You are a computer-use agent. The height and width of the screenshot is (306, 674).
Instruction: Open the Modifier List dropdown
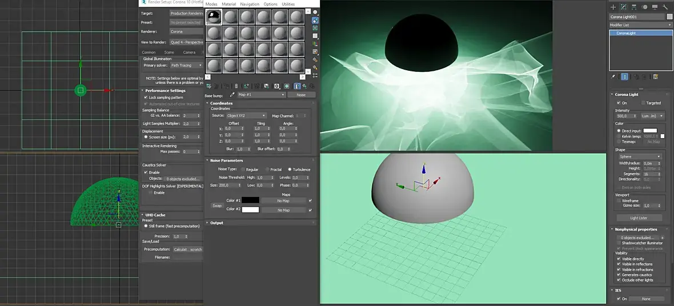click(640, 25)
